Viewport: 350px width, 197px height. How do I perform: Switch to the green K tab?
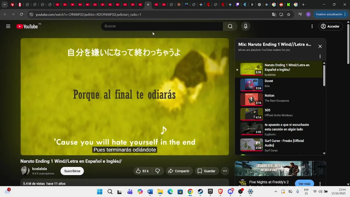(x=288, y=5)
